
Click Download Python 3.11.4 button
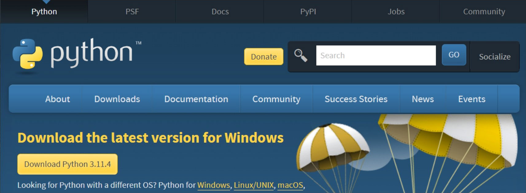(68, 164)
